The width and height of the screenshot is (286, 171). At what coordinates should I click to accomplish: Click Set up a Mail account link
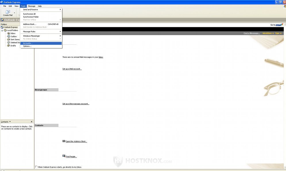click(72, 69)
